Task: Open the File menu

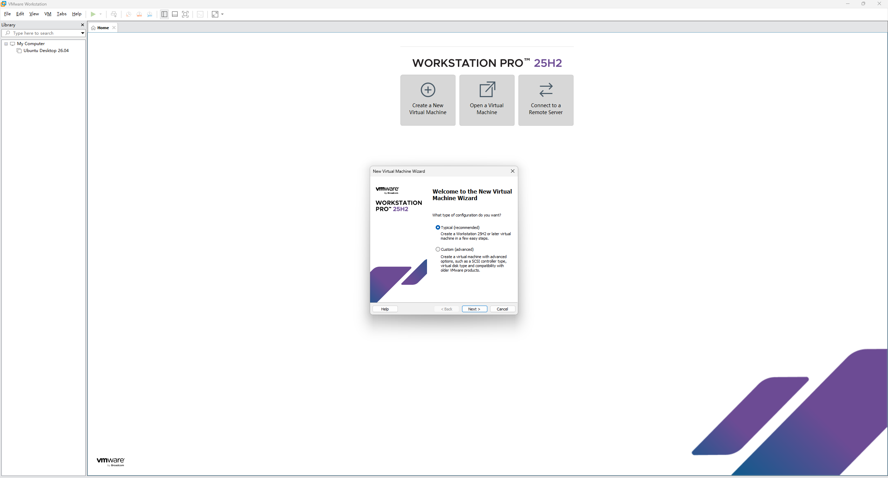Action: point(7,14)
